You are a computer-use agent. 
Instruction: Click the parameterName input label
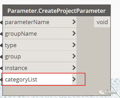coord(27,22)
